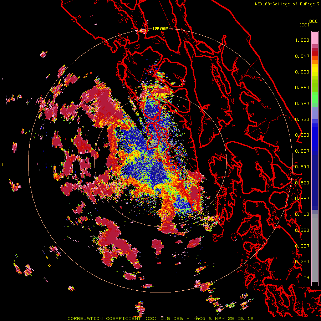Image resolution: width=321 pixels, height=321 pixels.
Task: Select the 0.733 scale value
Action: (302, 119)
